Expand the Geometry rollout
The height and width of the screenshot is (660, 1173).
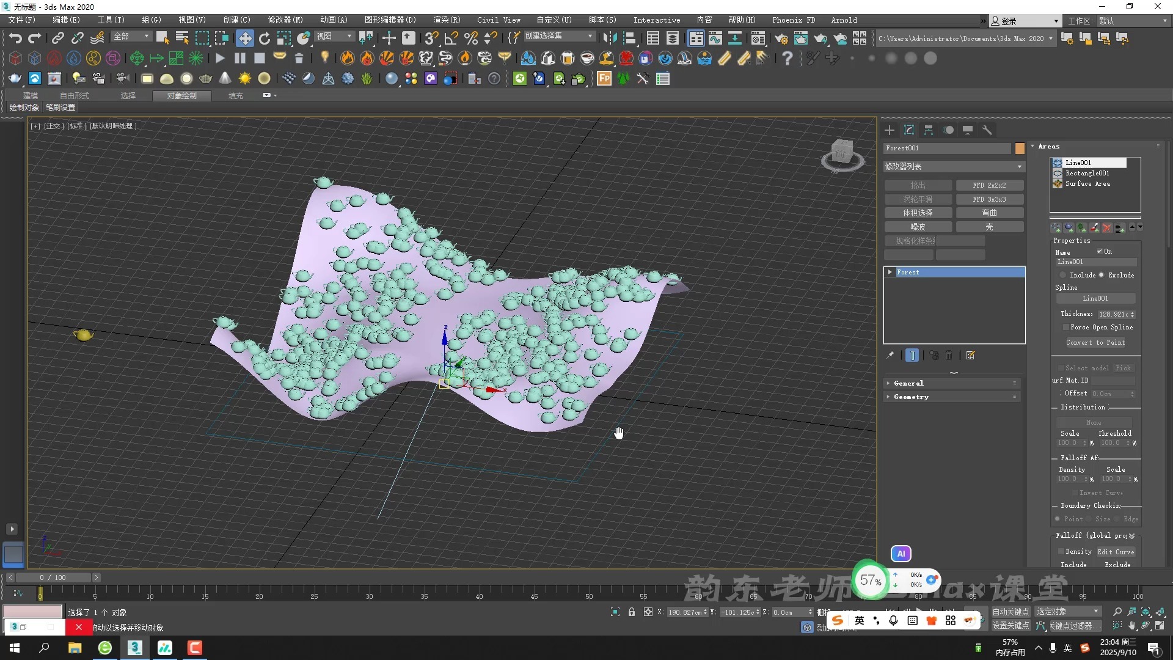click(x=911, y=397)
